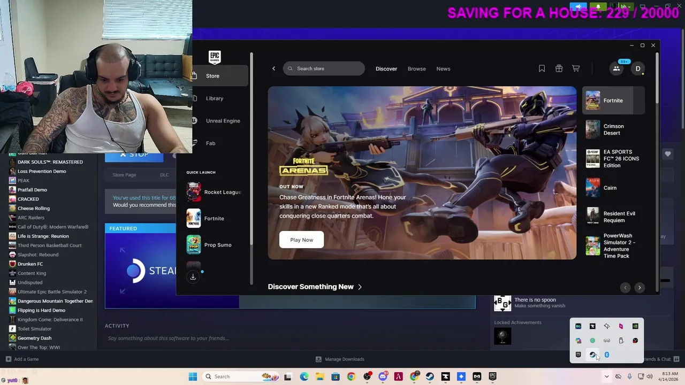Switch to the Discover tab
Viewport: 685px width, 385px height.
(386, 68)
